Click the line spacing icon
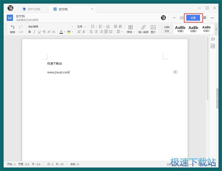 click(118, 31)
